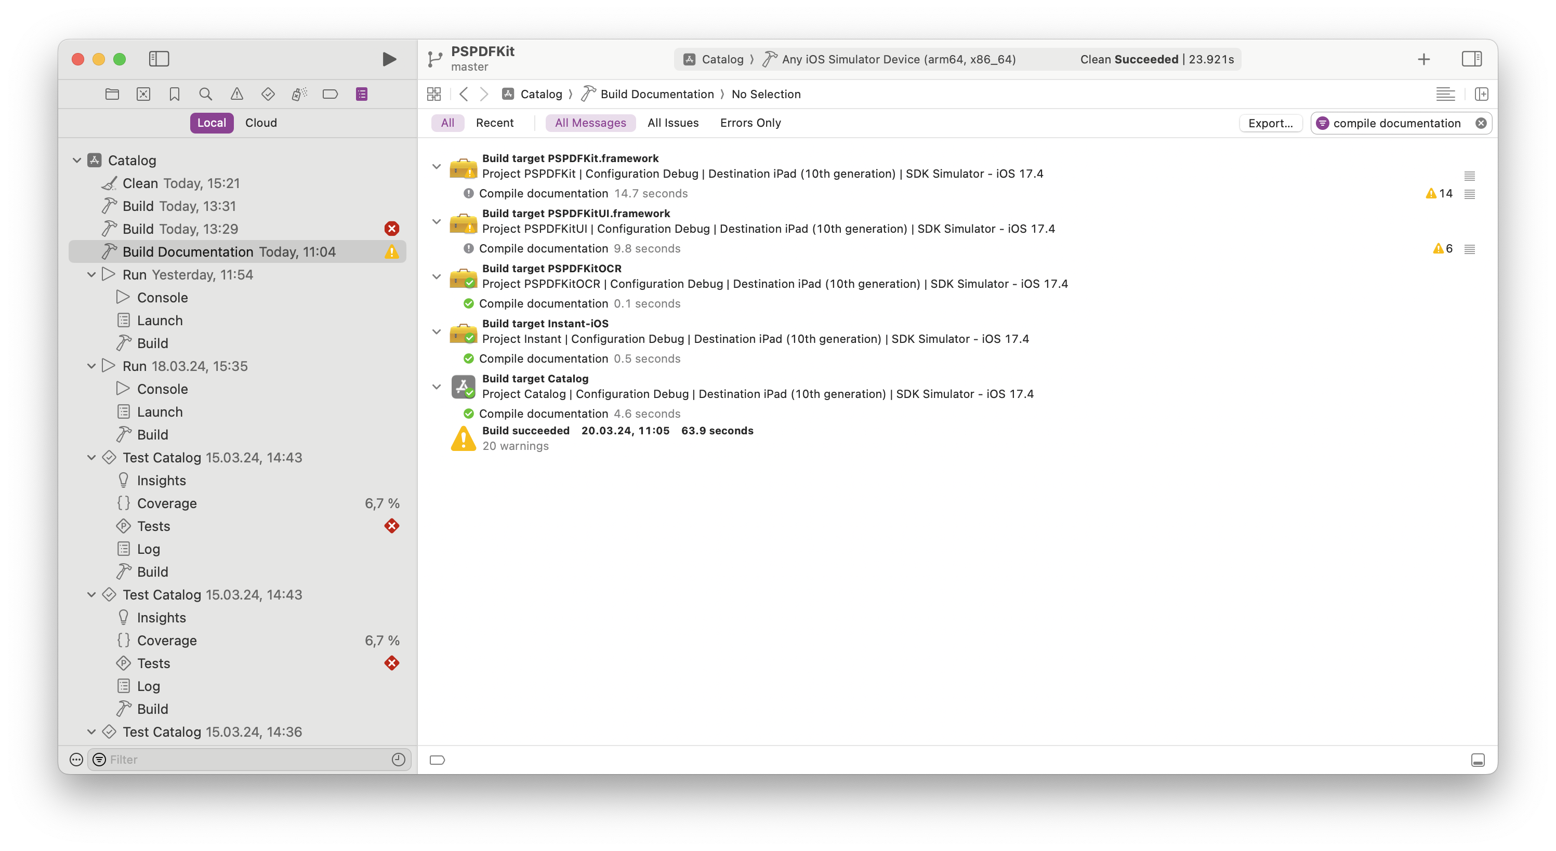This screenshot has width=1556, height=851.
Task: Open the Recent messages filter
Action: tap(495, 122)
